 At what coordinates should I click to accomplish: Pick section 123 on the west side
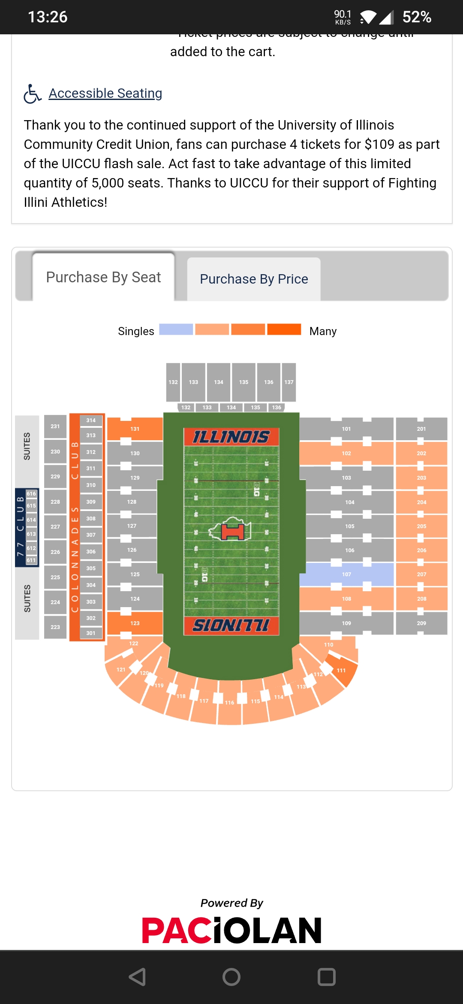[135, 623]
